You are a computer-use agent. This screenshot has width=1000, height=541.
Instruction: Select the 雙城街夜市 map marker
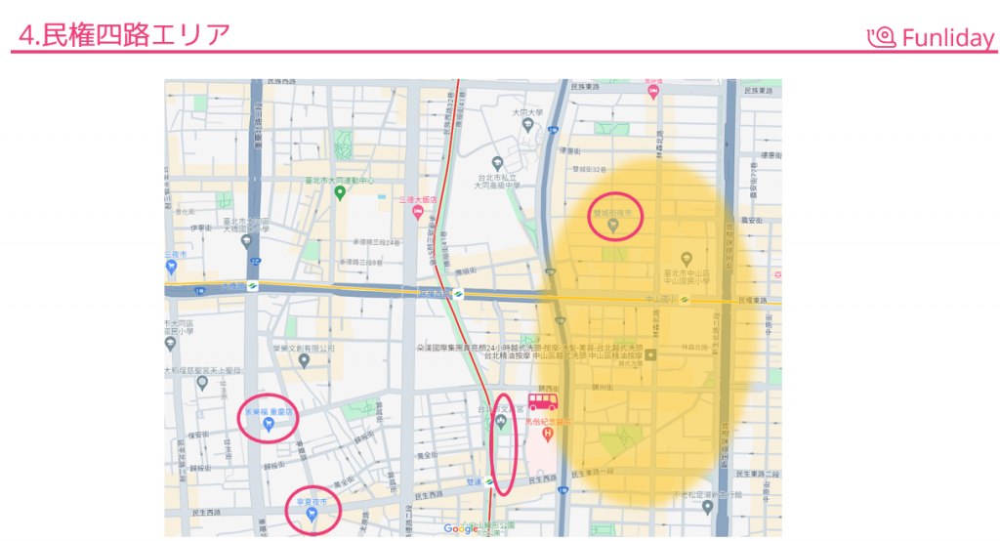(613, 226)
